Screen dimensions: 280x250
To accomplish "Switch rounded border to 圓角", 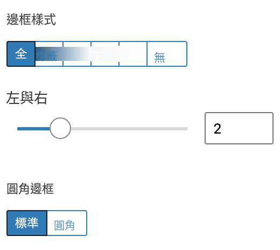I will tap(67, 223).
